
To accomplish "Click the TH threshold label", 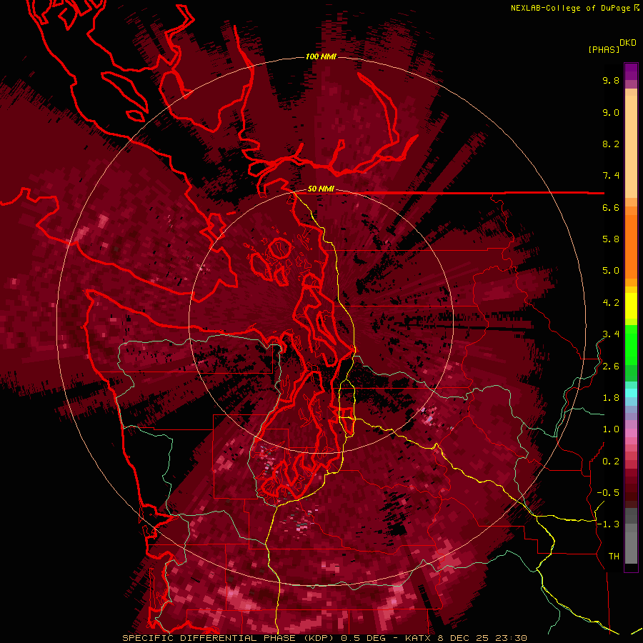I will click(x=614, y=557).
